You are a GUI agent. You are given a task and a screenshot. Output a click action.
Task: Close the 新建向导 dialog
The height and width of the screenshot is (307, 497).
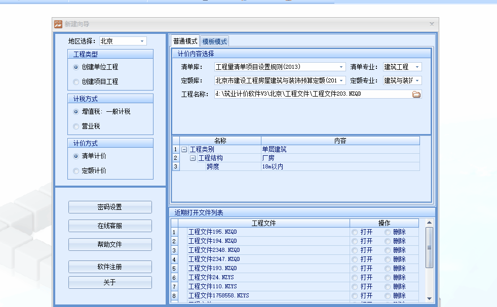[432, 24]
